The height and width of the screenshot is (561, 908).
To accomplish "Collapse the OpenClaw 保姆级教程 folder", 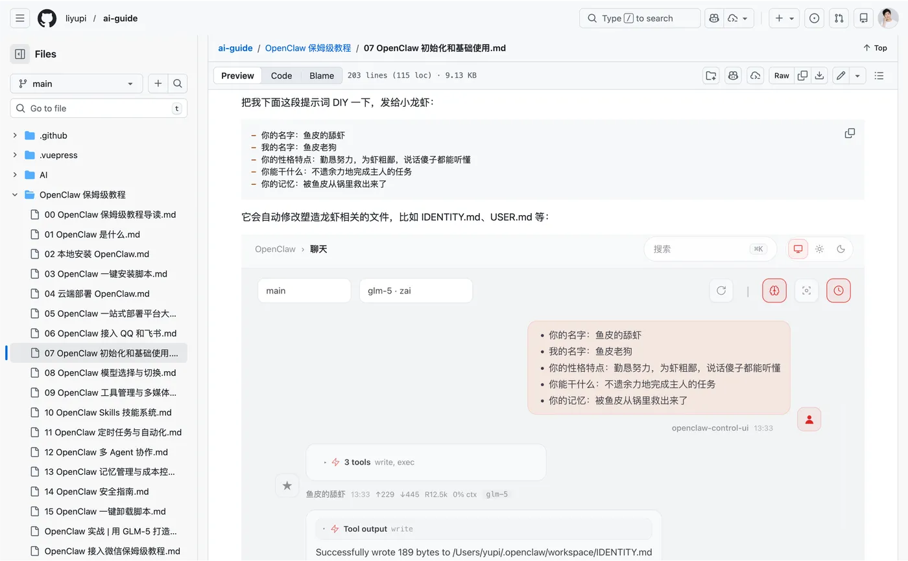I will pyautogui.click(x=15, y=194).
